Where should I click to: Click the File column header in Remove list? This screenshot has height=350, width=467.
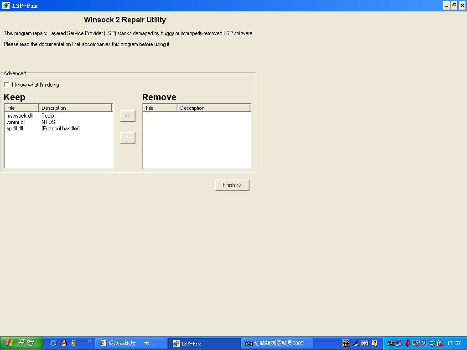160,108
